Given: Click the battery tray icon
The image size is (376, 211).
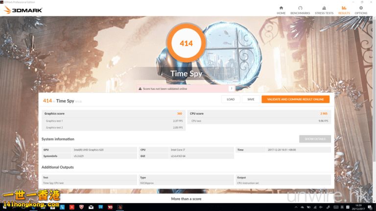Looking at the screenshot, I should (308, 207).
